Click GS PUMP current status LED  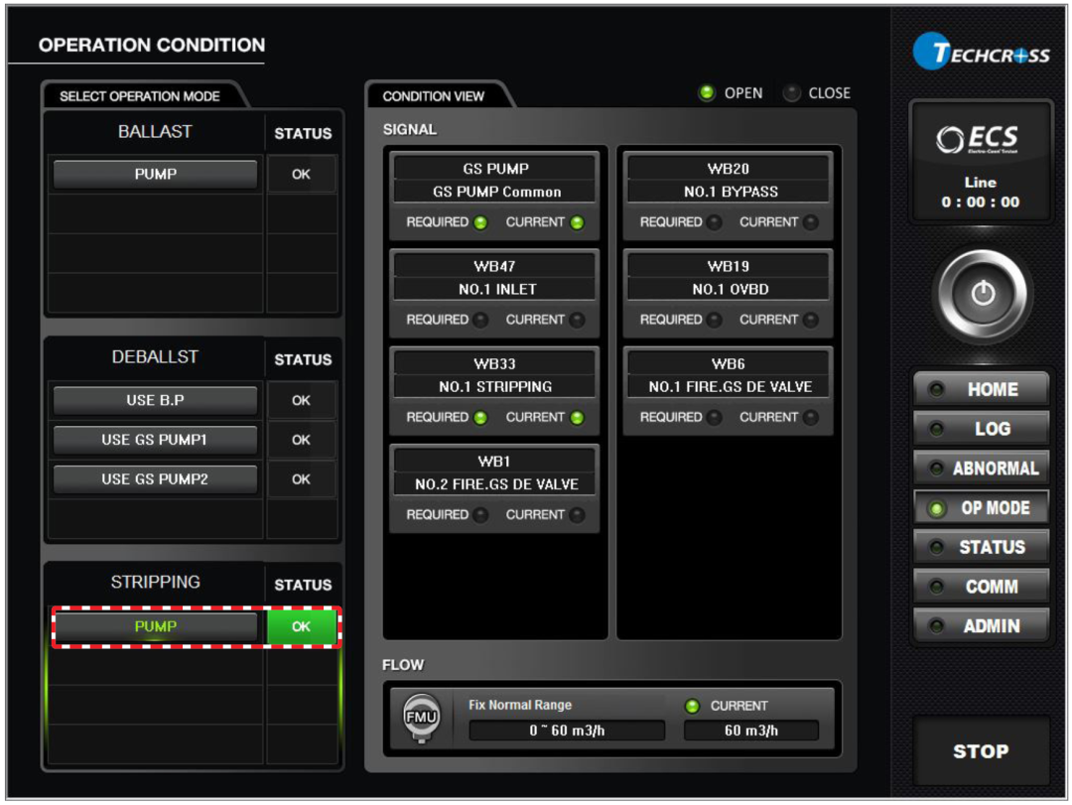pos(577,222)
